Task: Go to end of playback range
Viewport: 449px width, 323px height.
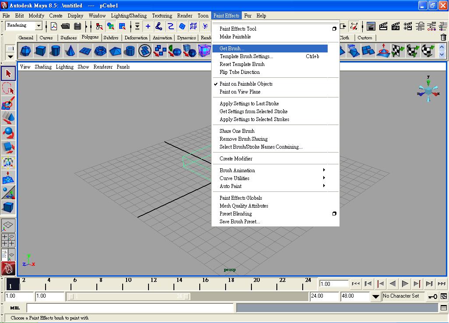Action: point(442,284)
